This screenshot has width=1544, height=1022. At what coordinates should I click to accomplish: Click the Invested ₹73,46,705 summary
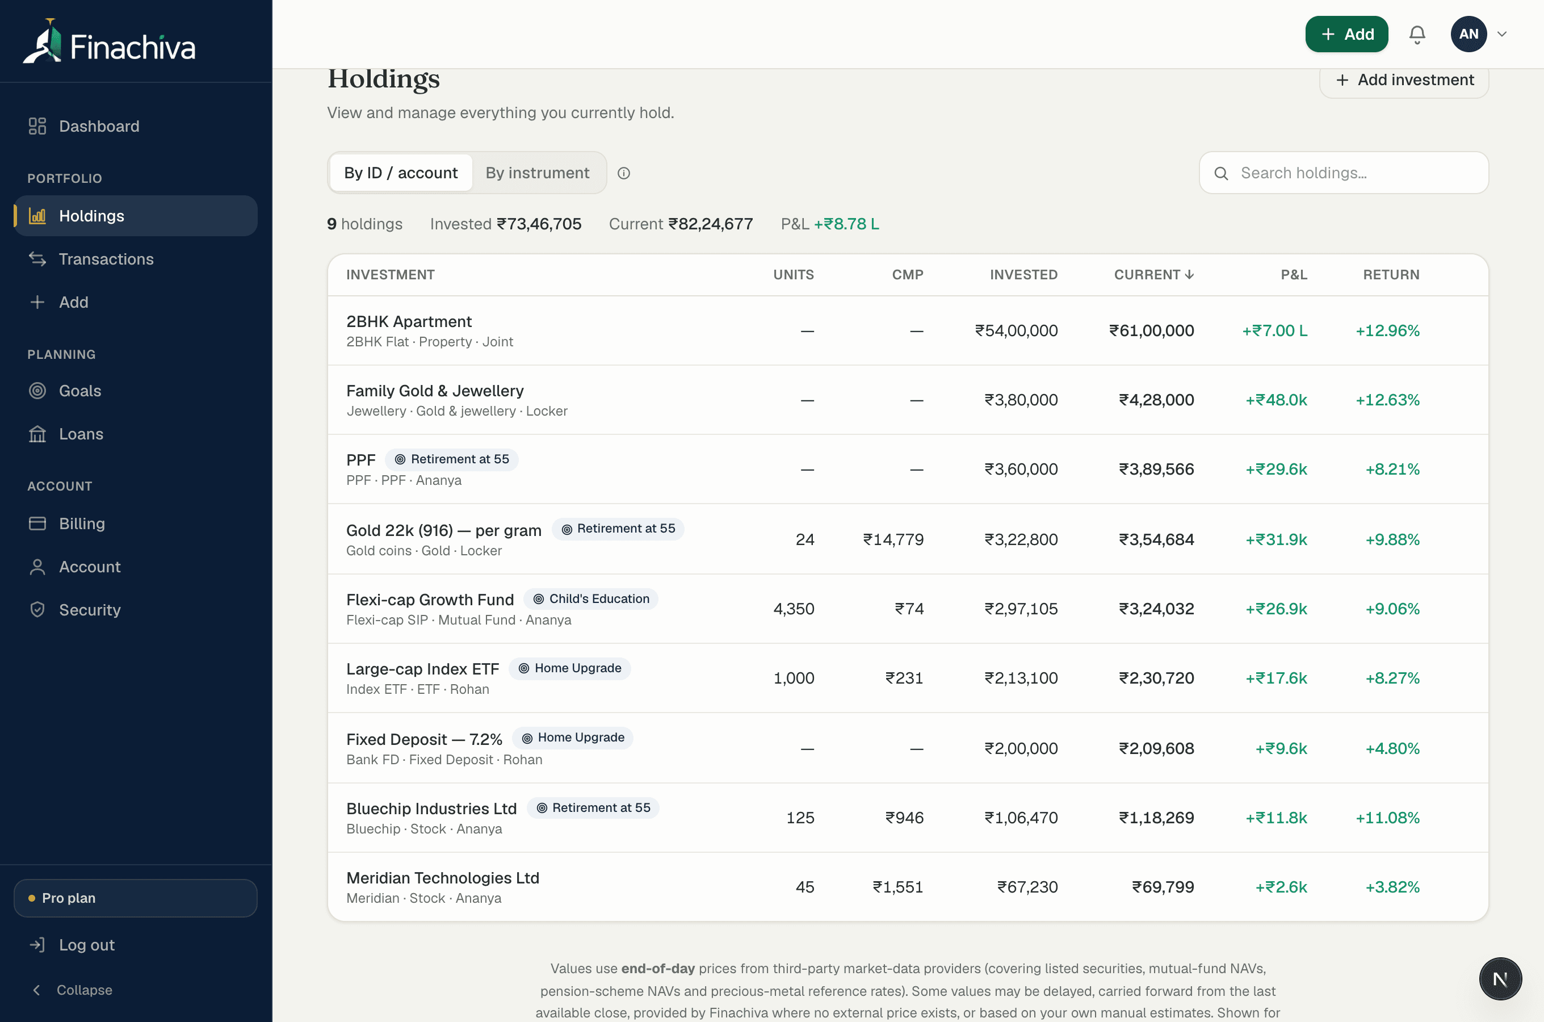click(505, 224)
